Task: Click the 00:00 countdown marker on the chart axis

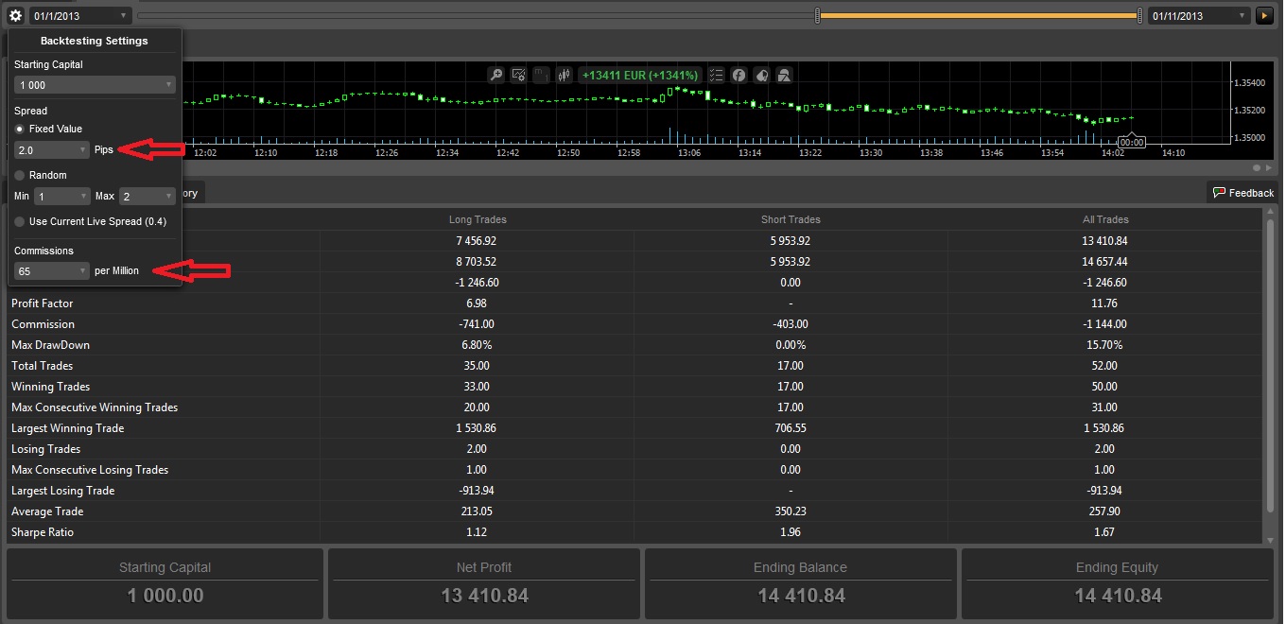Action: click(1132, 143)
